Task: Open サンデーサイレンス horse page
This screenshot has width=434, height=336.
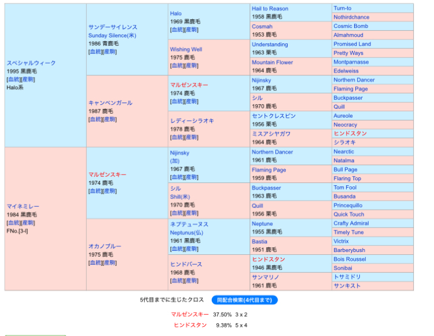Action: (x=113, y=27)
